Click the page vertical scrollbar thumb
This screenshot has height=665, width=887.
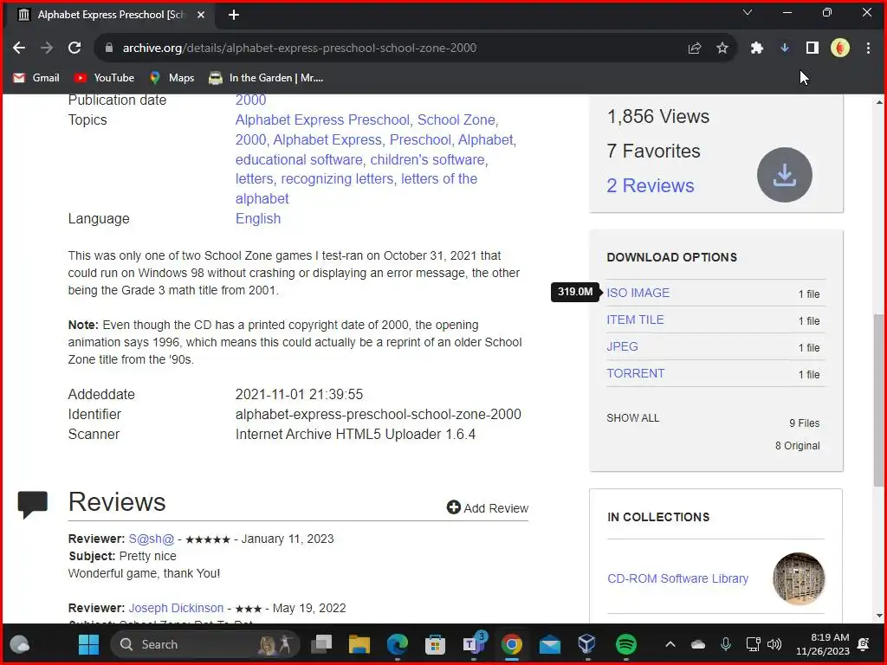click(878, 399)
